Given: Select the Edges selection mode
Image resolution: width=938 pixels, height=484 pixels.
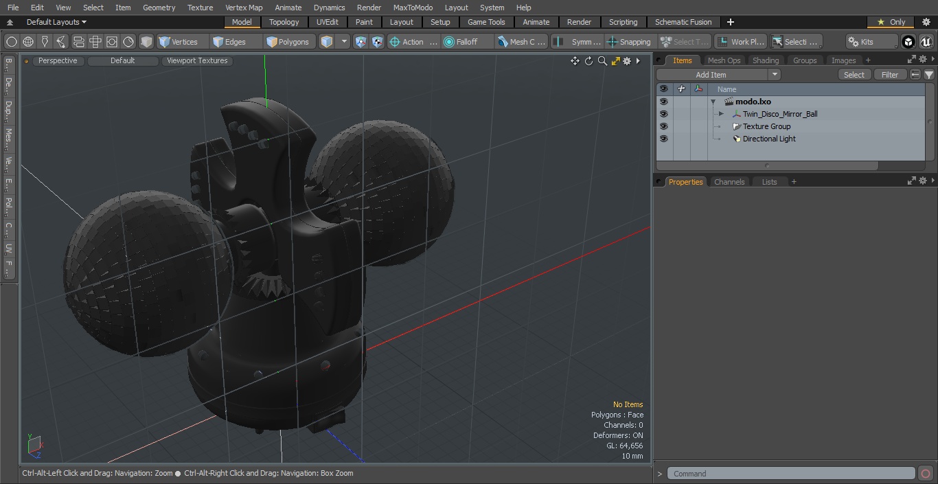Looking at the screenshot, I should (229, 42).
